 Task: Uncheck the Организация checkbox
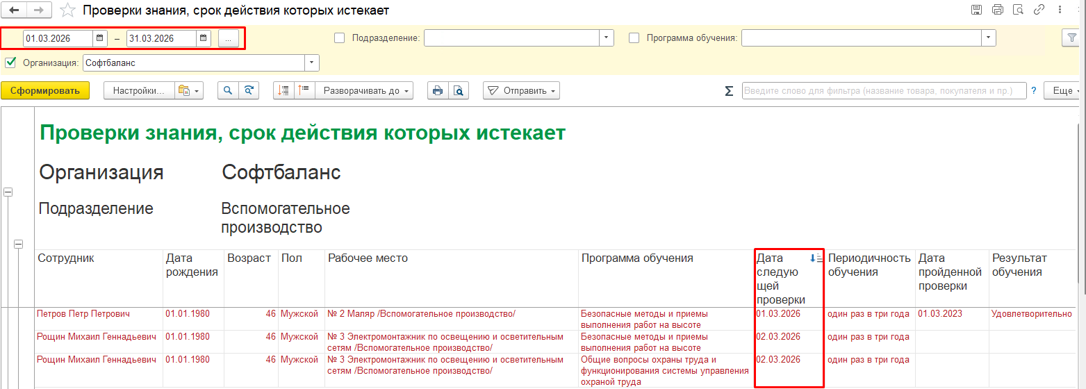(x=10, y=63)
